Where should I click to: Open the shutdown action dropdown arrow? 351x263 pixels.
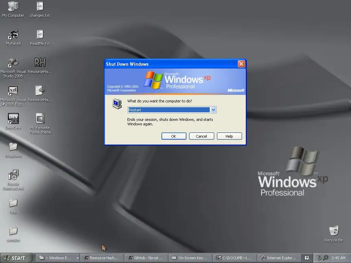(x=213, y=110)
